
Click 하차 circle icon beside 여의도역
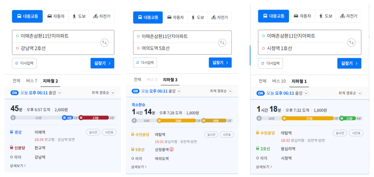[x=133, y=159]
